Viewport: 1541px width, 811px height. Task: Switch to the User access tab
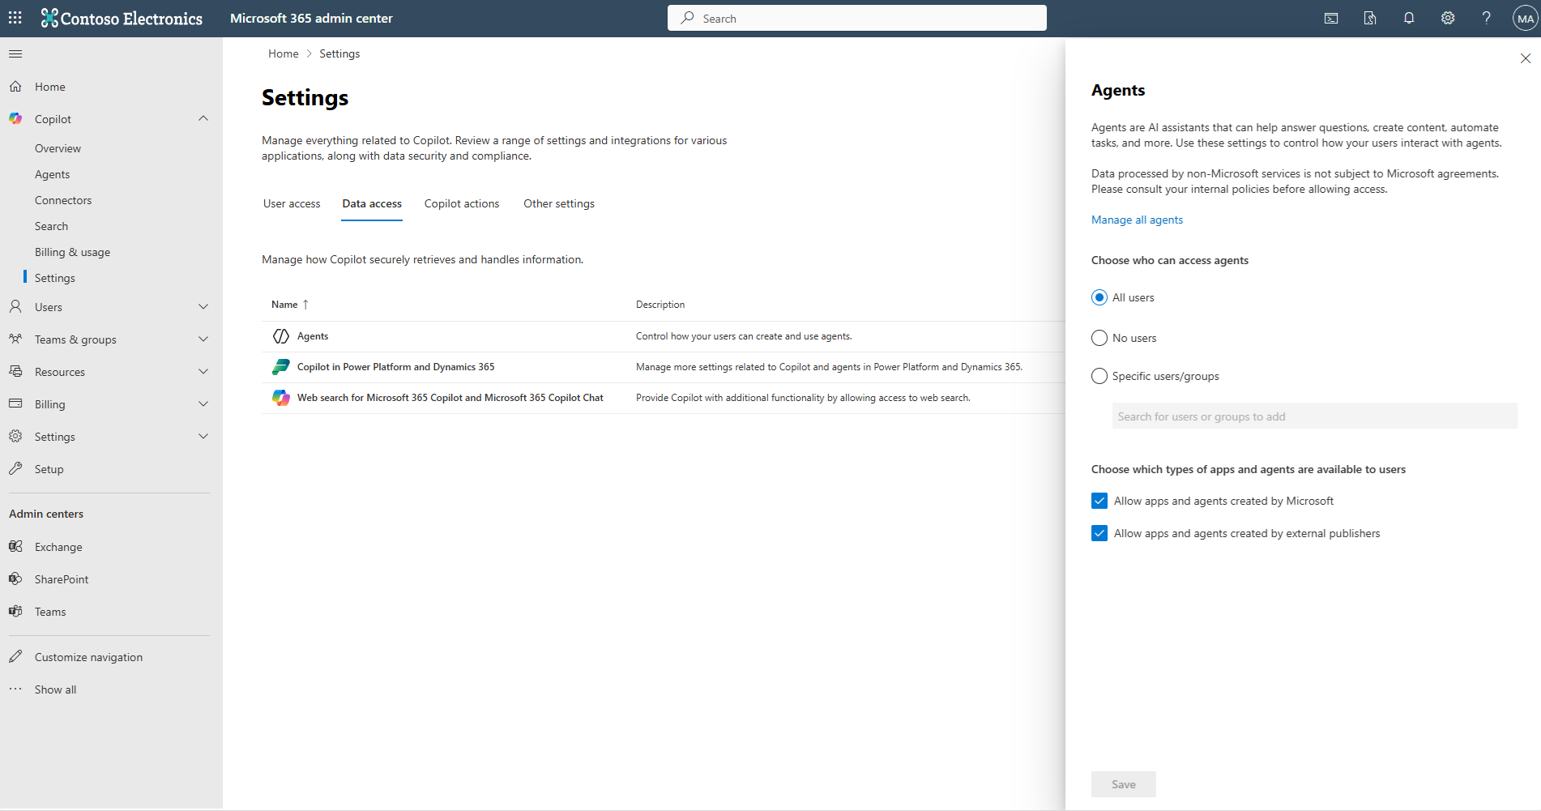[x=291, y=203]
